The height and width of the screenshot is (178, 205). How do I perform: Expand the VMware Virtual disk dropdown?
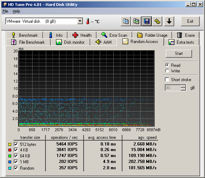[80, 21]
